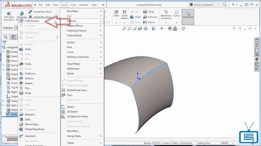Viewport: 261px width, 146px height.
Task: Select the Fillet tool in the ribbon
Action: tap(116, 13)
